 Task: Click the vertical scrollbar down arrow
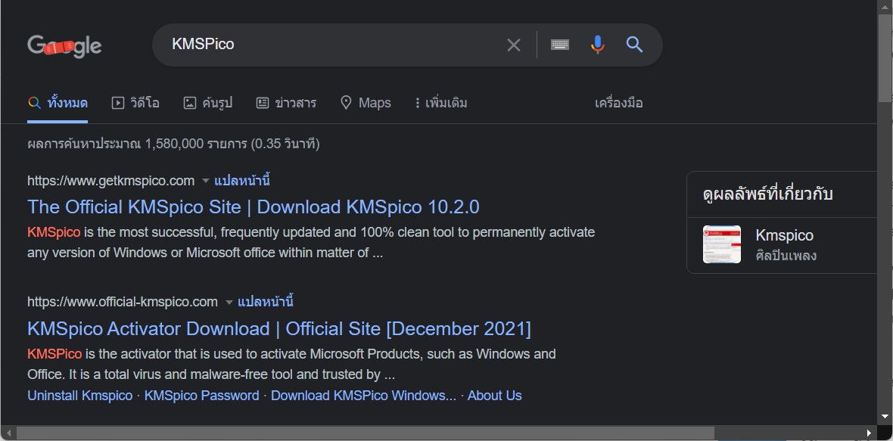[885, 416]
